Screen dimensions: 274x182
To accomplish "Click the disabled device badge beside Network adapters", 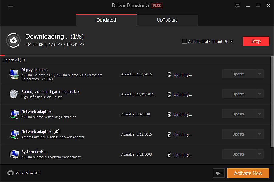I will pos(57,132).
